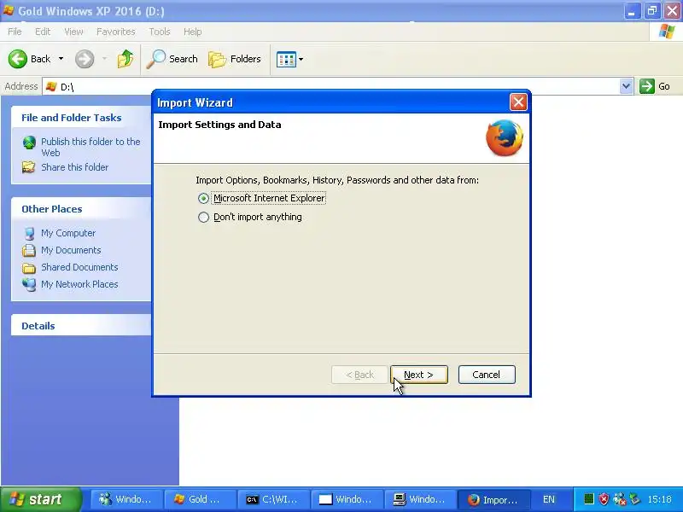This screenshot has width=683, height=512.
Task: Expand the Details panel header
Action: pos(81,326)
